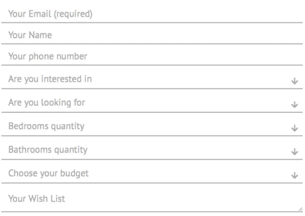The width and height of the screenshot is (305, 216).
Task: Click the arrow icon in Bedrooms quantity row
Action: [294, 129]
